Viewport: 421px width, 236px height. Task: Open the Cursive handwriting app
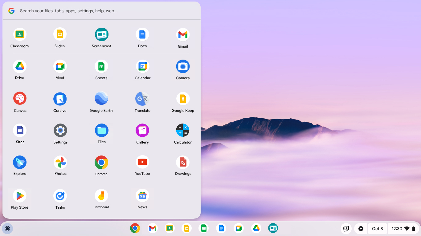coord(60,98)
